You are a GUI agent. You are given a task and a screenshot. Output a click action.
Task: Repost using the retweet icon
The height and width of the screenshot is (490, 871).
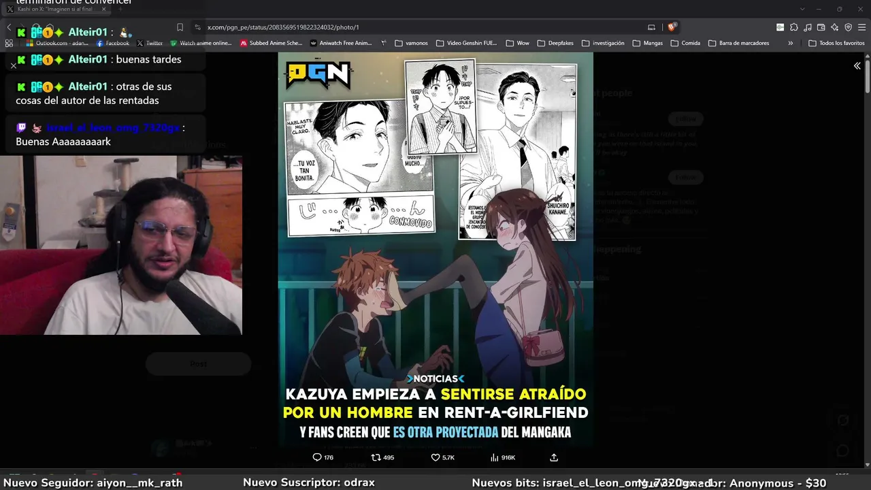[x=376, y=457]
